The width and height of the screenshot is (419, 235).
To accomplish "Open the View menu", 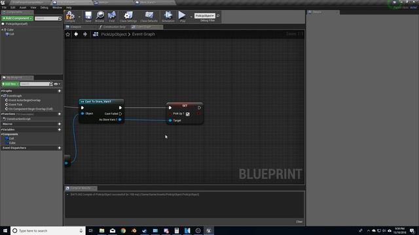I will pos(33,8).
